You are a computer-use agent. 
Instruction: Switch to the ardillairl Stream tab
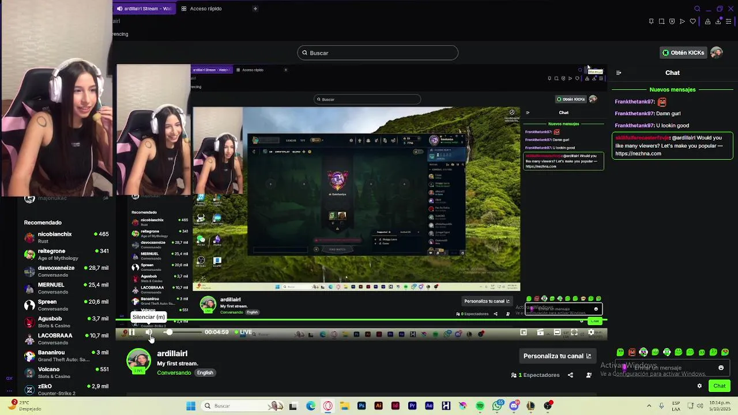[x=144, y=9]
